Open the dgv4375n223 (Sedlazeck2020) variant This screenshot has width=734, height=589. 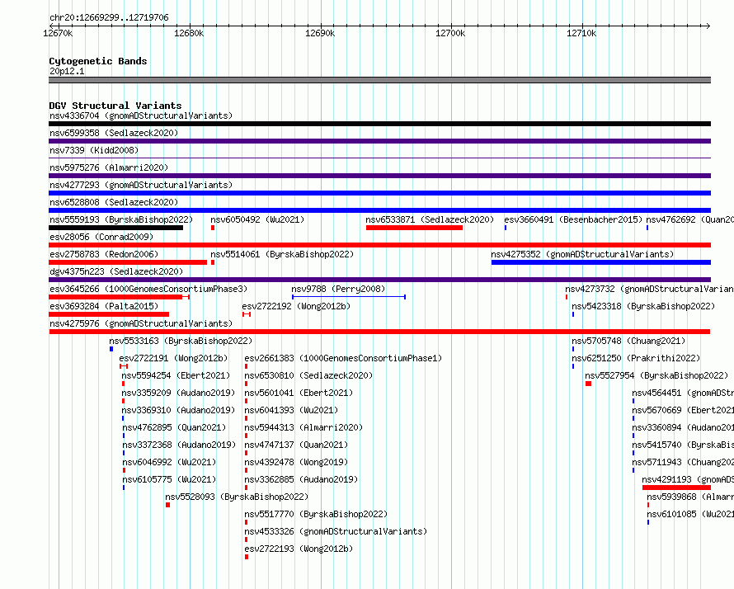(x=116, y=271)
